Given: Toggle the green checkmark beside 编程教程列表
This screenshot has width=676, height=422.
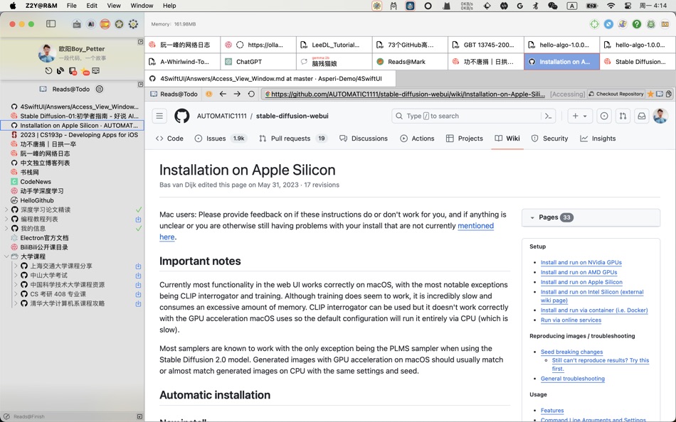Looking at the screenshot, I should coord(140,220).
